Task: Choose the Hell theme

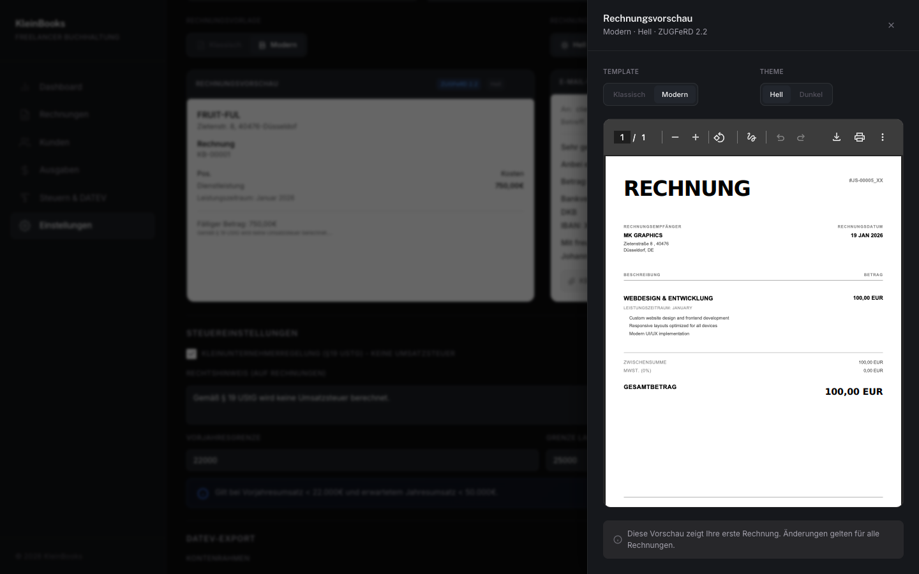Action: pyautogui.click(x=776, y=94)
